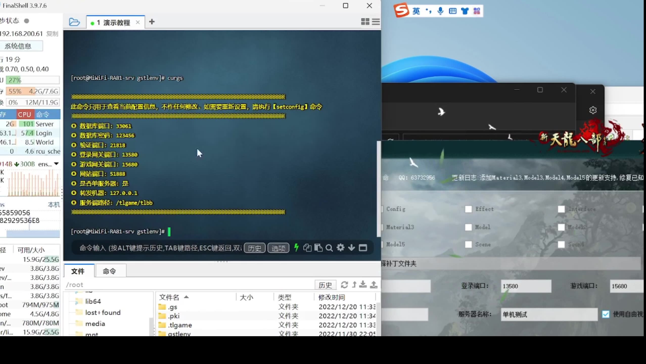646x364 pixels.
Task: Open the hamburger list menu at top right
Action: click(376, 22)
